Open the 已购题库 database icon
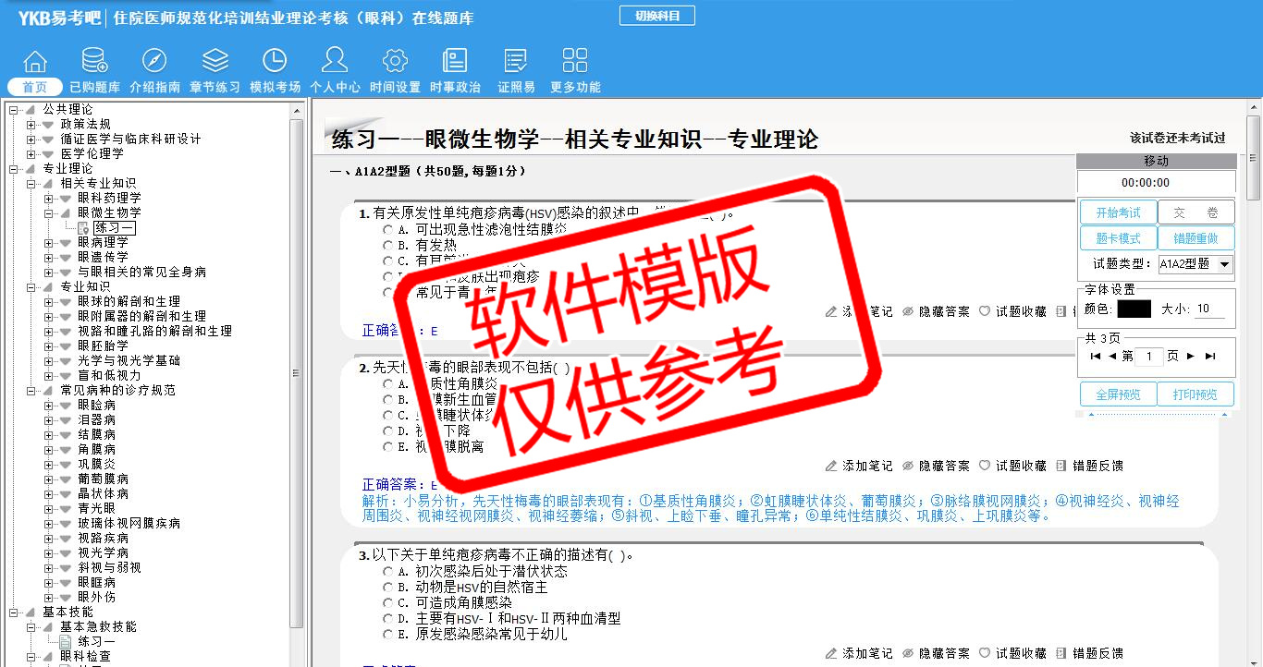Image resolution: width=1263 pixels, height=667 pixels. [94, 62]
